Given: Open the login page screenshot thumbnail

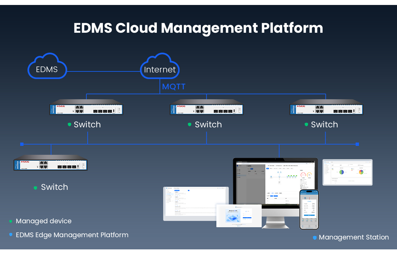Looking at the screenshot, I should [x=239, y=216].
